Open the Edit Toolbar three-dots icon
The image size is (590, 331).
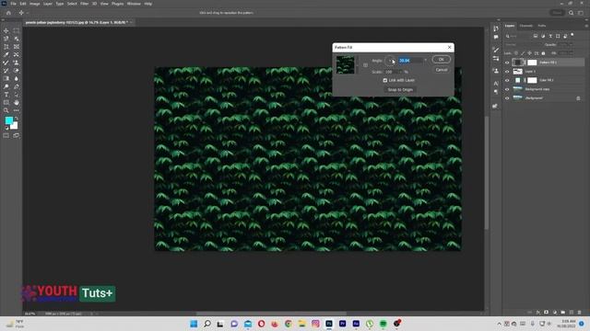(17, 110)
